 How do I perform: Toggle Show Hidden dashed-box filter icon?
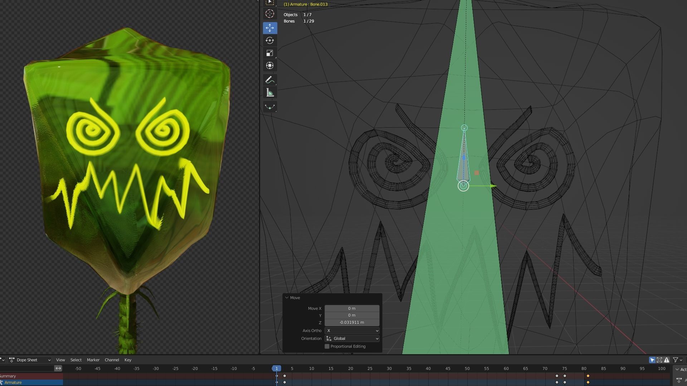coord(659,360)
